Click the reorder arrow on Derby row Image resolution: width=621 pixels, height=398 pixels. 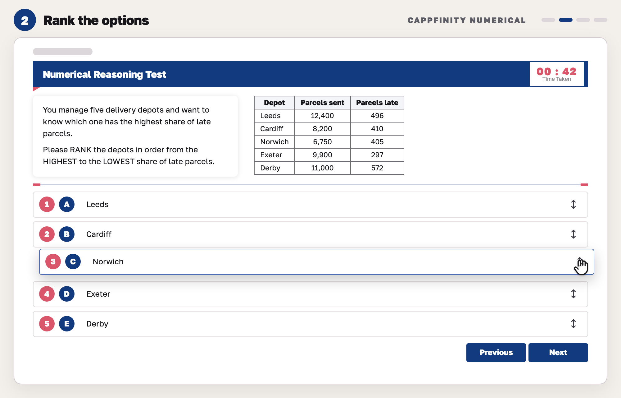coord(573,324)
